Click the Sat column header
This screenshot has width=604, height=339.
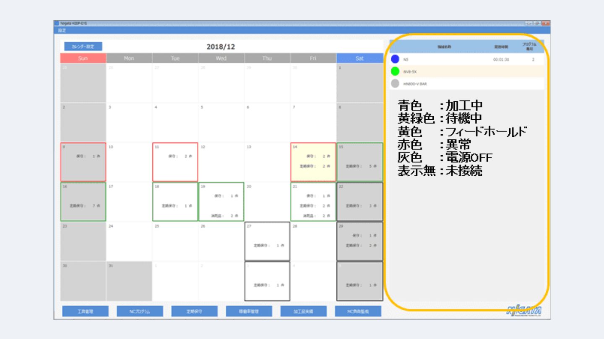(359, 58)
